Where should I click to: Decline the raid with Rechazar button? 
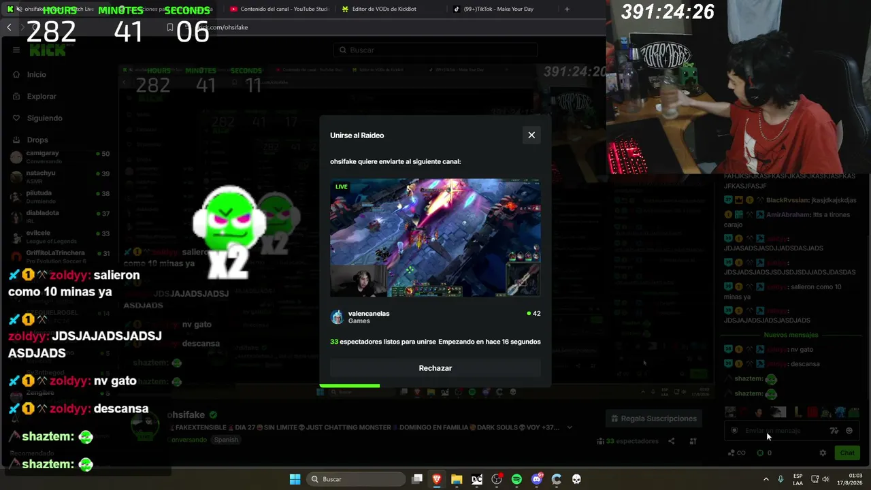coord(435,368)
